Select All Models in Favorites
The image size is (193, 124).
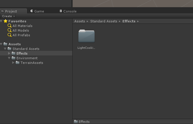21,30
